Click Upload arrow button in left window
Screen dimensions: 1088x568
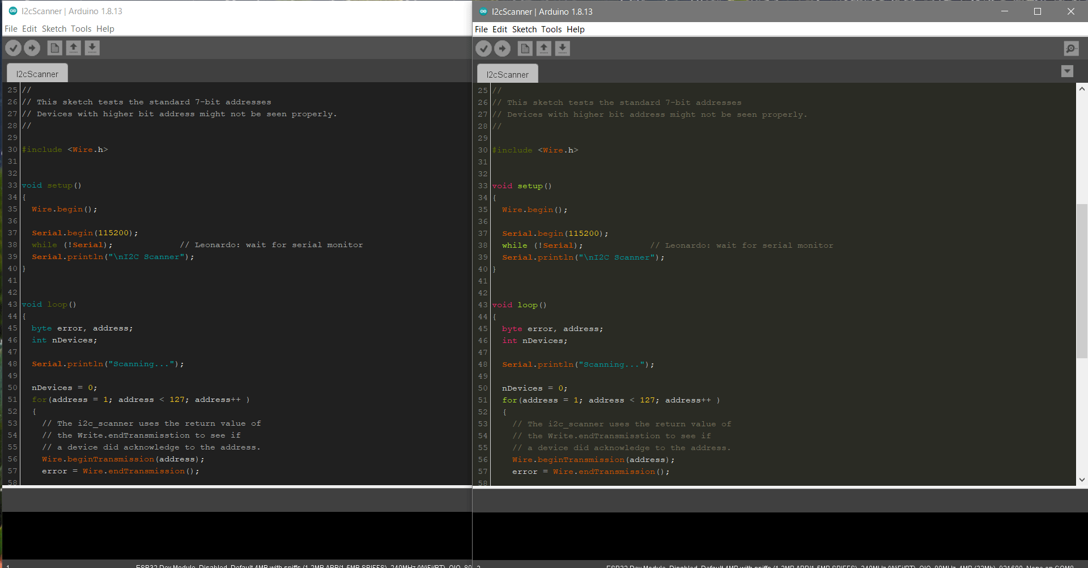point(32,48)
